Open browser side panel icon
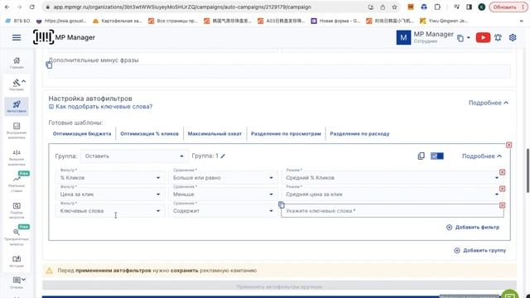 point(470,7)
